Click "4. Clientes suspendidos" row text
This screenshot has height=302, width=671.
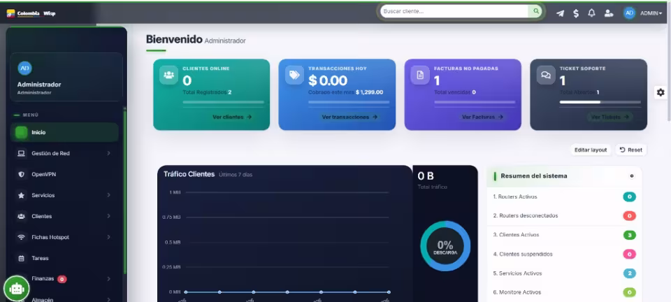click(x=523, y=254)
